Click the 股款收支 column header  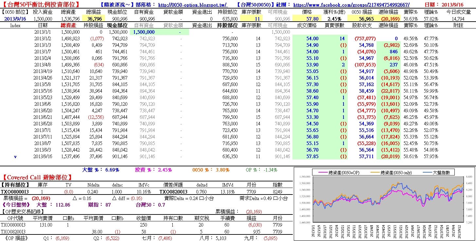(x=361, y=25)
